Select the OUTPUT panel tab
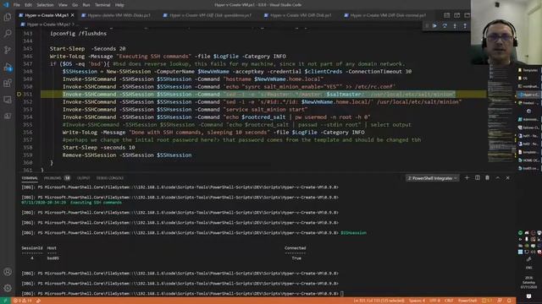The image size is (542, 304). [x=83, y=178]
